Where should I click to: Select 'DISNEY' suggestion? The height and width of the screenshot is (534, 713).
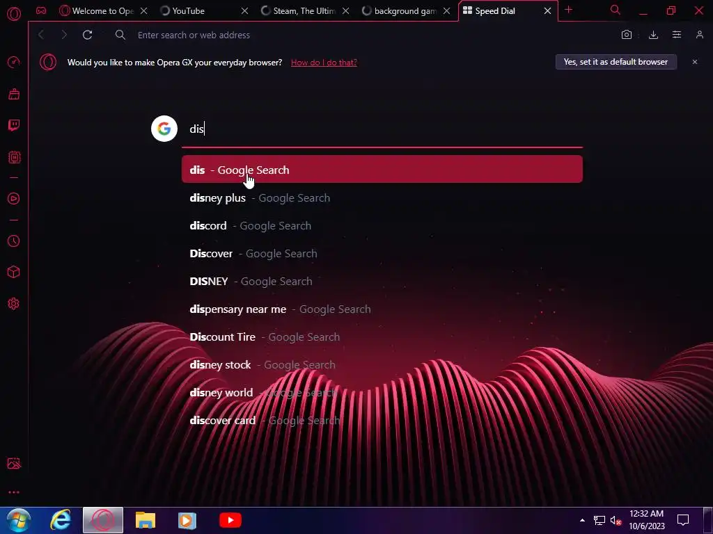pos(382,281)
